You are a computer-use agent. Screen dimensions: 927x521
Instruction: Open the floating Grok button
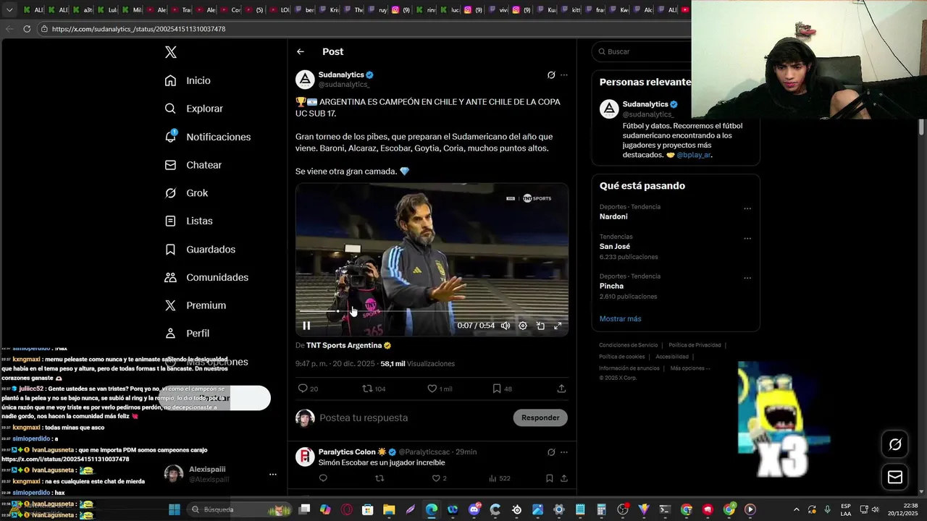point(895,444)
